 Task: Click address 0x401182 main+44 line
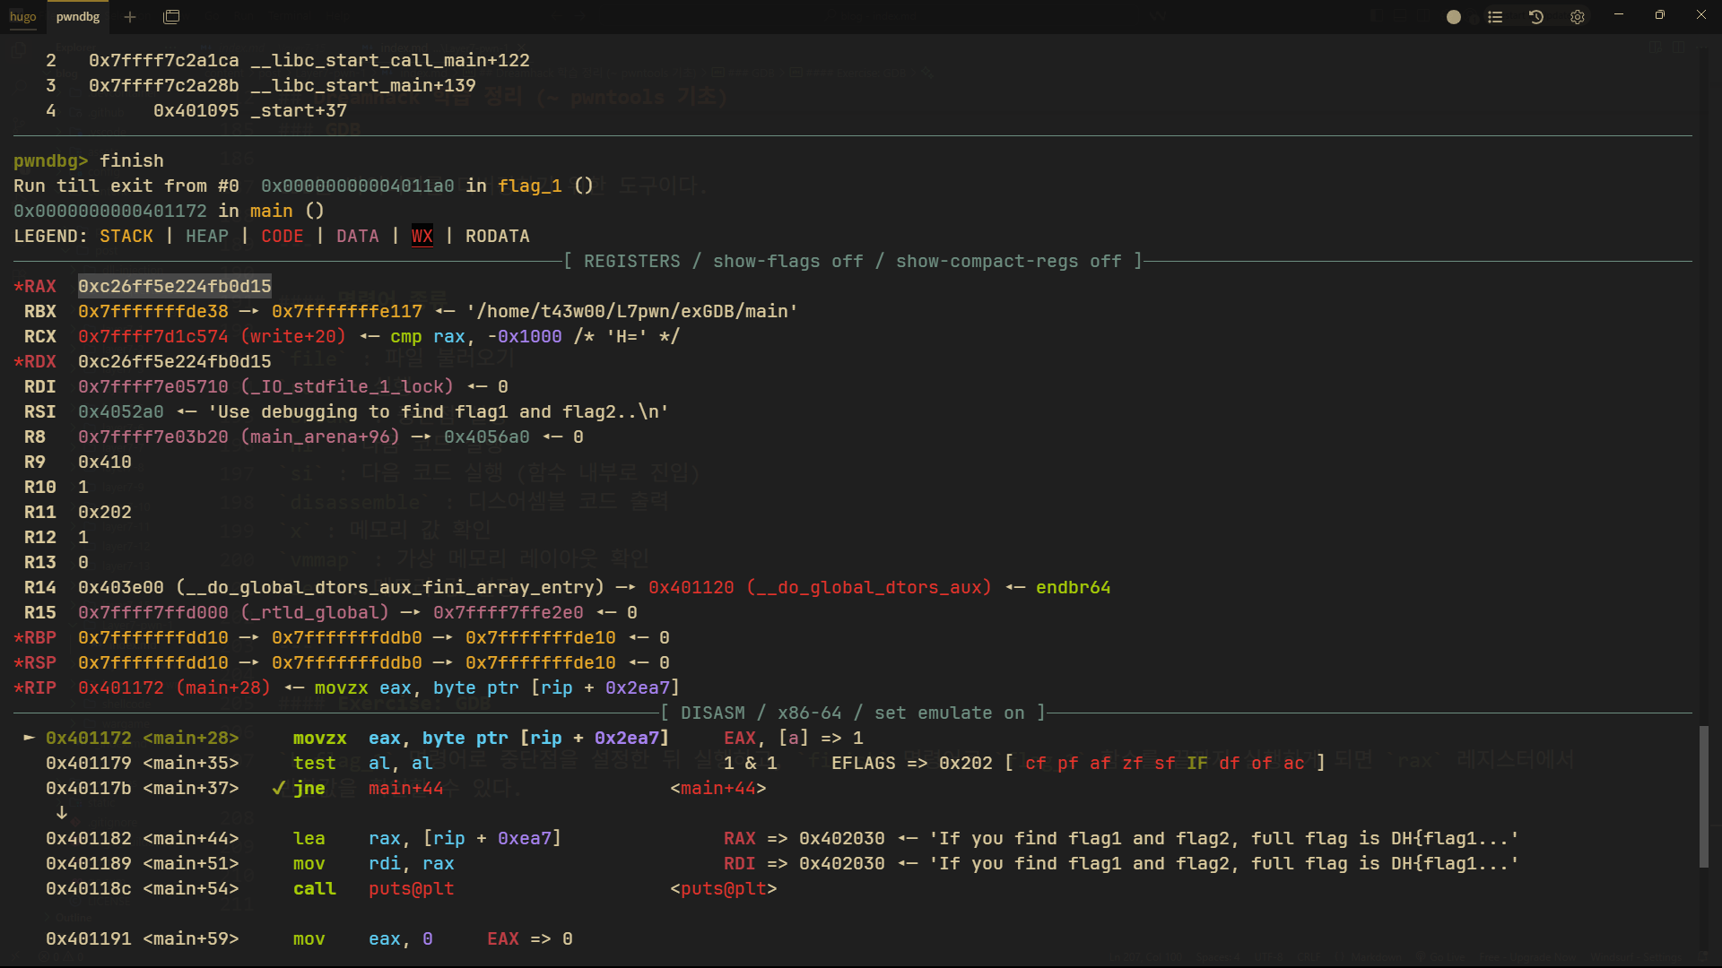tap(142, 838)
